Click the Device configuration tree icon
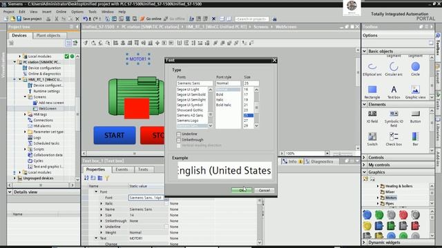Viewport: 442px width, 248px height. coord(25,68)
